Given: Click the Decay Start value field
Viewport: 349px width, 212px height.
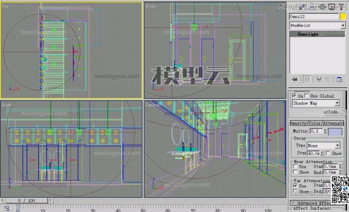Looking at the screenshot, I should [x=314, y=153].
